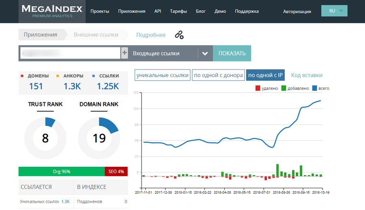Open the Поддержка menu item
Viewport: 365px width, 210px height.
(247, 11)
